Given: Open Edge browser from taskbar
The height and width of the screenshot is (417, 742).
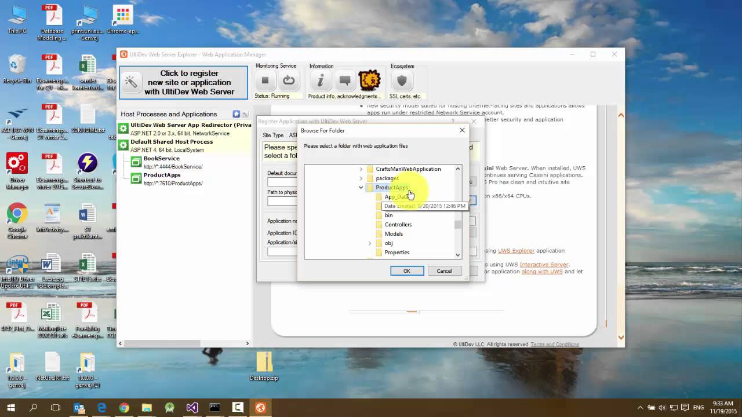Looking at the screenshot, I should coord(101,408).
